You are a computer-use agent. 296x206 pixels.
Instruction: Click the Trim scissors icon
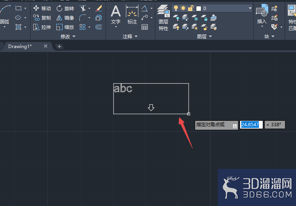[83, 8]
